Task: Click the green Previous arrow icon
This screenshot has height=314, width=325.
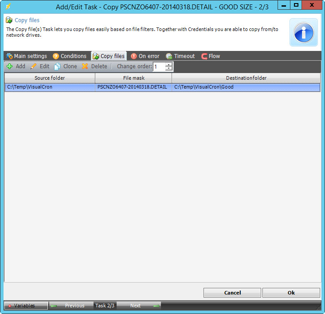Action: (x=54, y=306)
